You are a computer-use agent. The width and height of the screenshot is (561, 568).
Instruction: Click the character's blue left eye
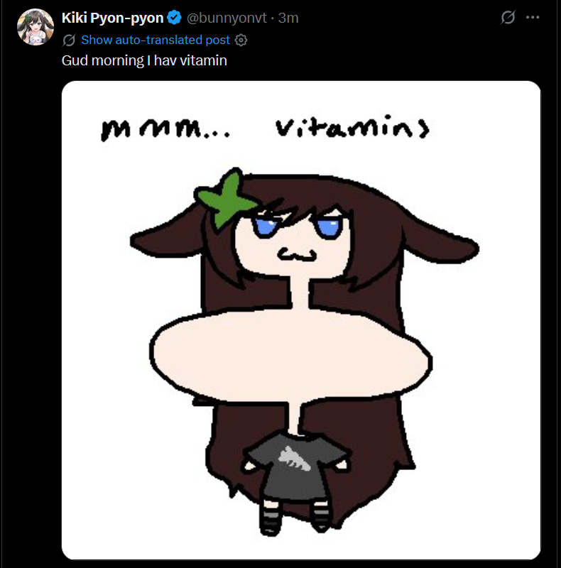click(266, 225)
